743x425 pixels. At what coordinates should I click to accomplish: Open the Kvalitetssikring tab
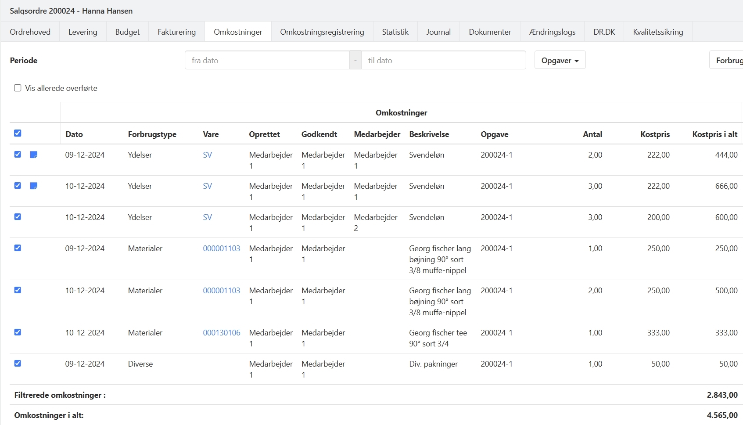657,32
